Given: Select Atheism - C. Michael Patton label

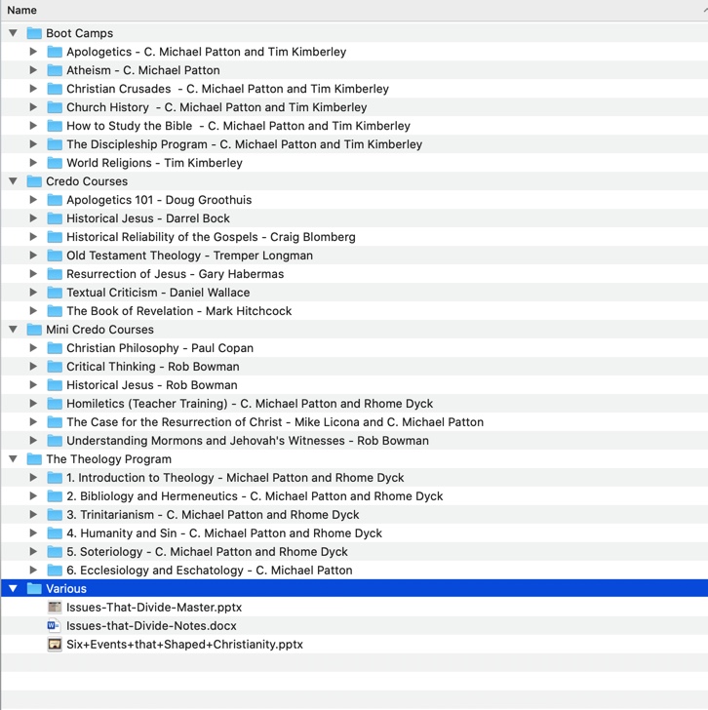Looking at the screenshot, I should pos(143,70).
